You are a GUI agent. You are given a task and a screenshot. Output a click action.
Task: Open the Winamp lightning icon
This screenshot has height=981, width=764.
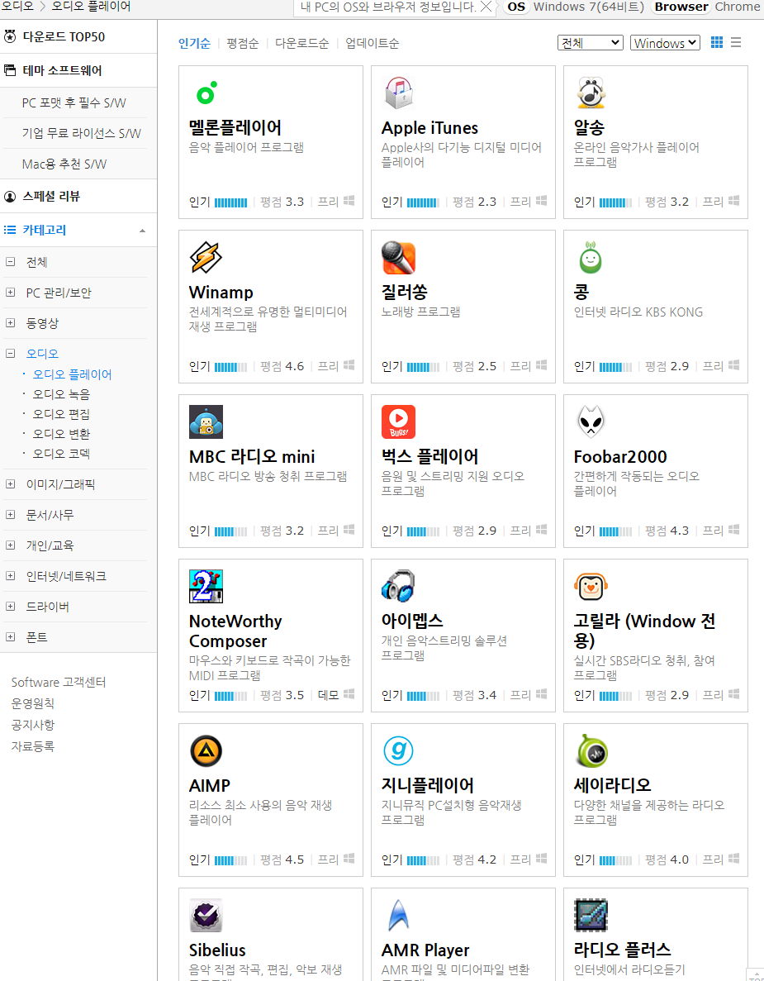click(206, 258)
